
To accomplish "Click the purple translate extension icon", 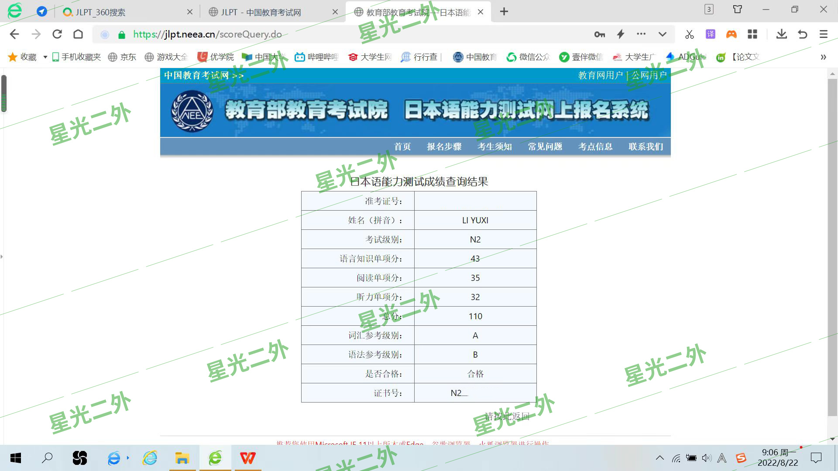I will point(711,34).
